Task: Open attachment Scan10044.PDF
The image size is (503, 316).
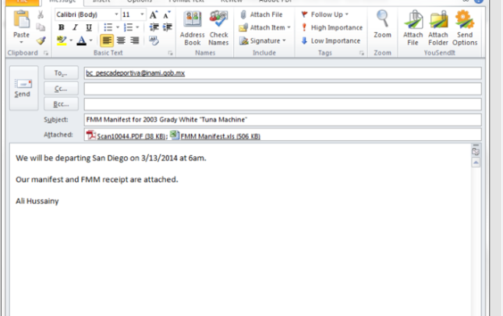Action: pyautogui.click(x=126, y=135)
